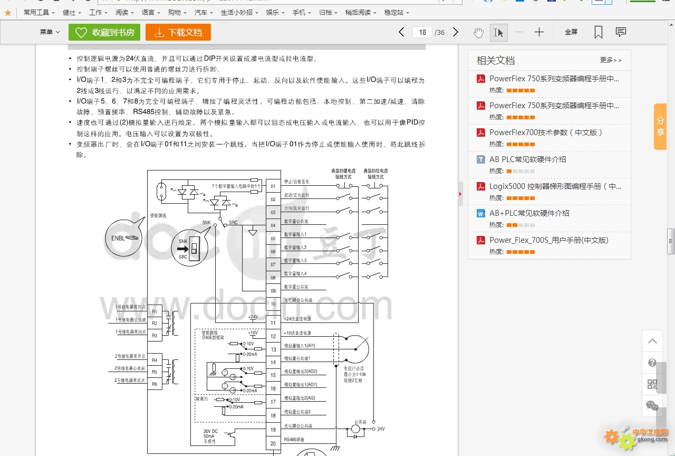Image resolution: width=675 pixels, height=456 pixels.
Task: Click PDF icon of Logix5000 document
Action: click(481, 186)
